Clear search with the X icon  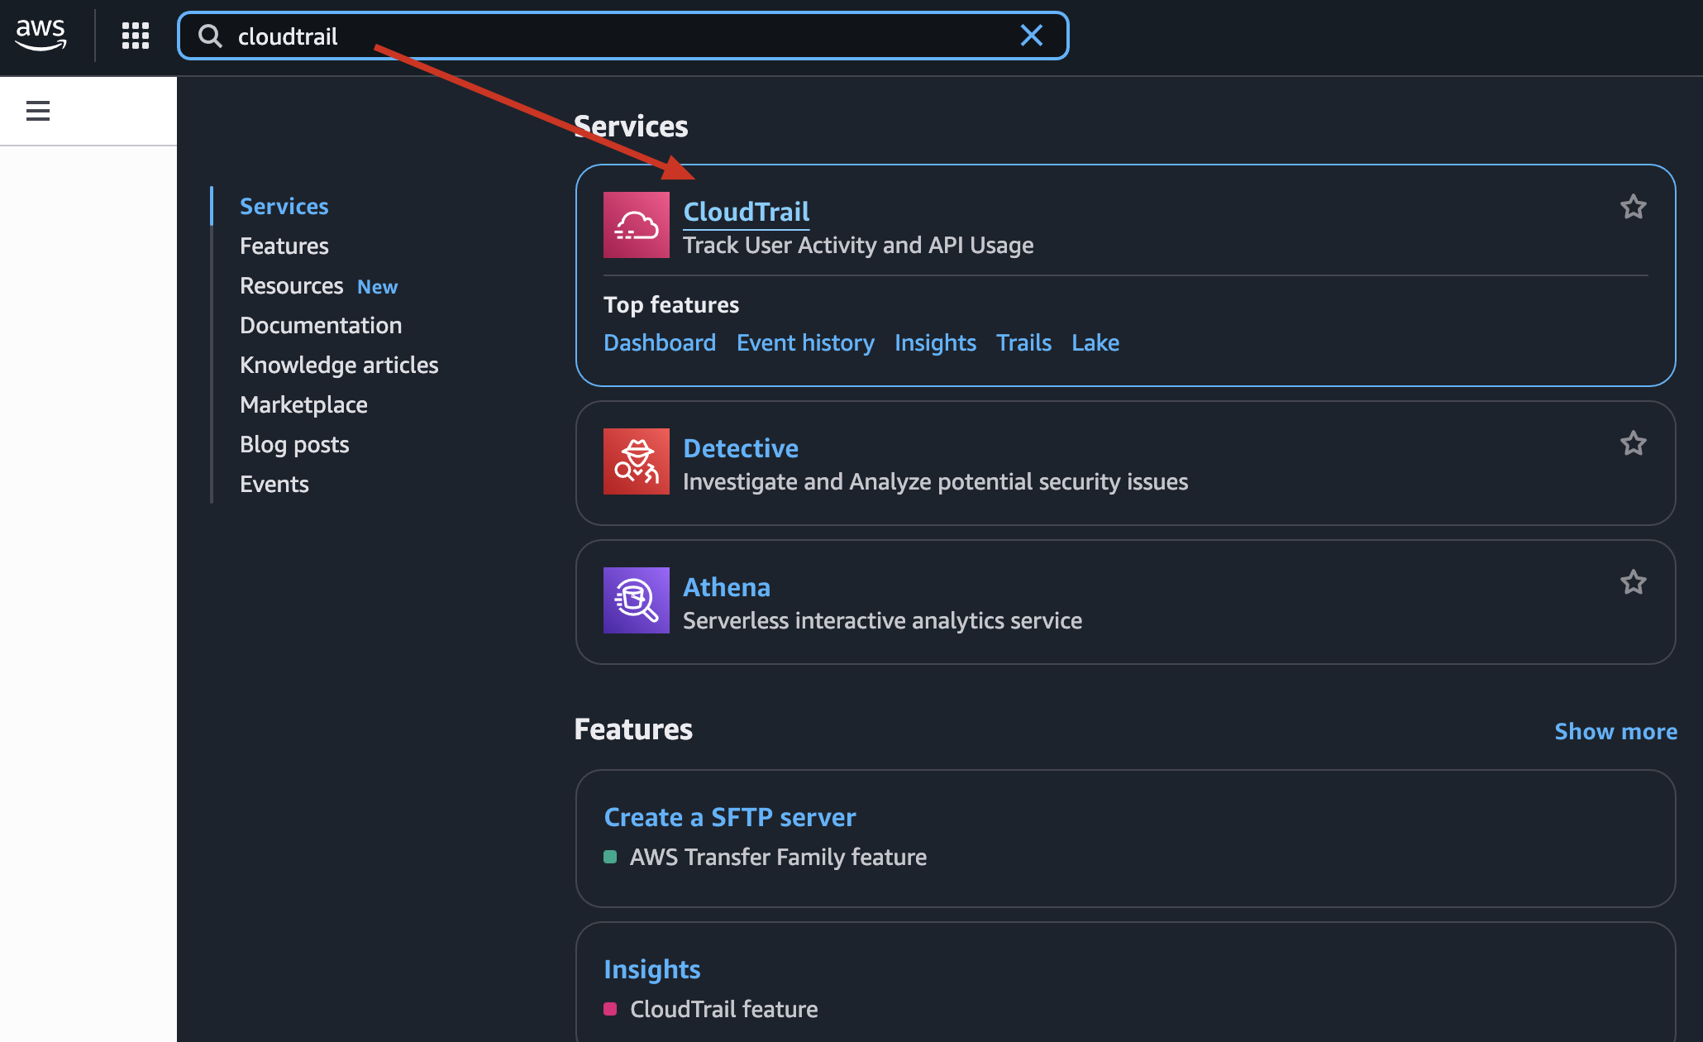coord(1031,36)
